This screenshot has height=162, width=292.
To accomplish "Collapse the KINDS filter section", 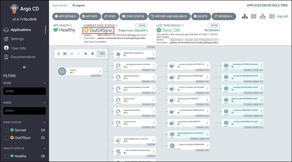I will tap(44, 103).
